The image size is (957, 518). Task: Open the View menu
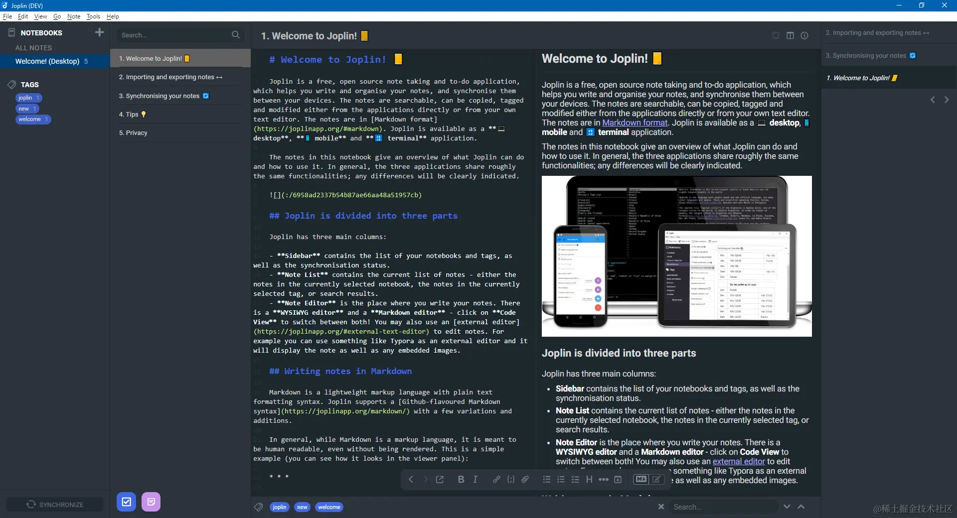[x=40, y=16]
